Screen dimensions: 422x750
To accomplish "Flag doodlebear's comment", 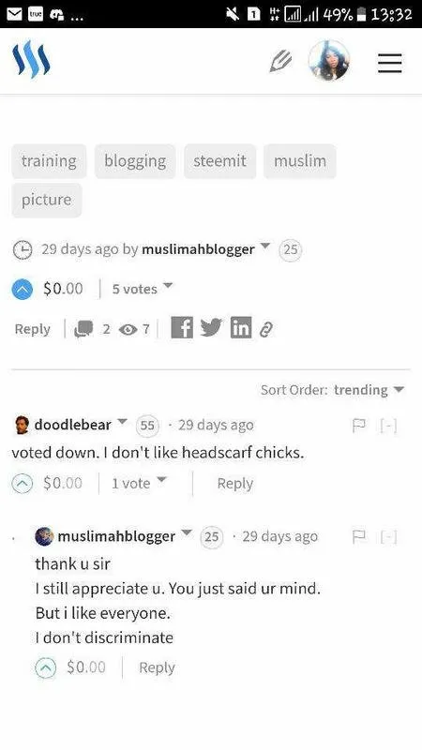I will coord(359,425).
